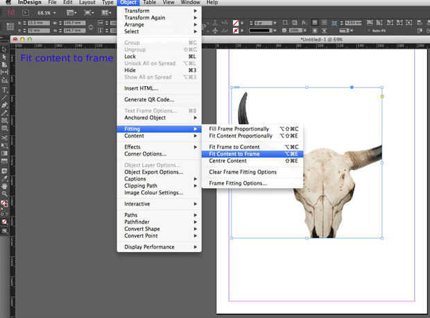Select the Pen tool

click(4, 105)
